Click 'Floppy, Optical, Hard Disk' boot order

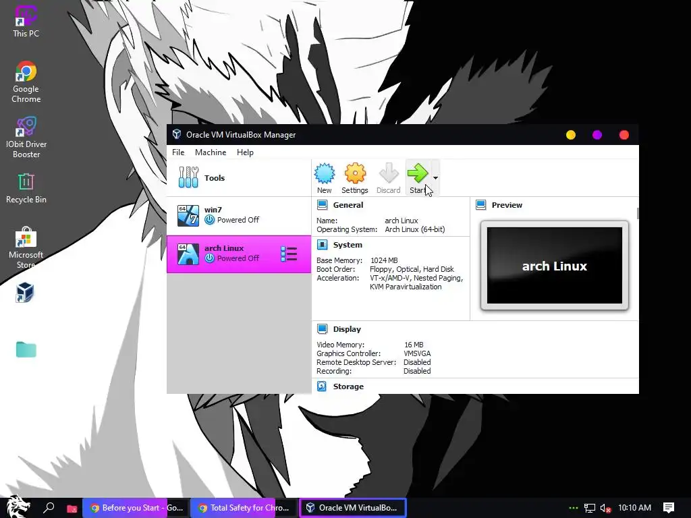click(412, 269)
